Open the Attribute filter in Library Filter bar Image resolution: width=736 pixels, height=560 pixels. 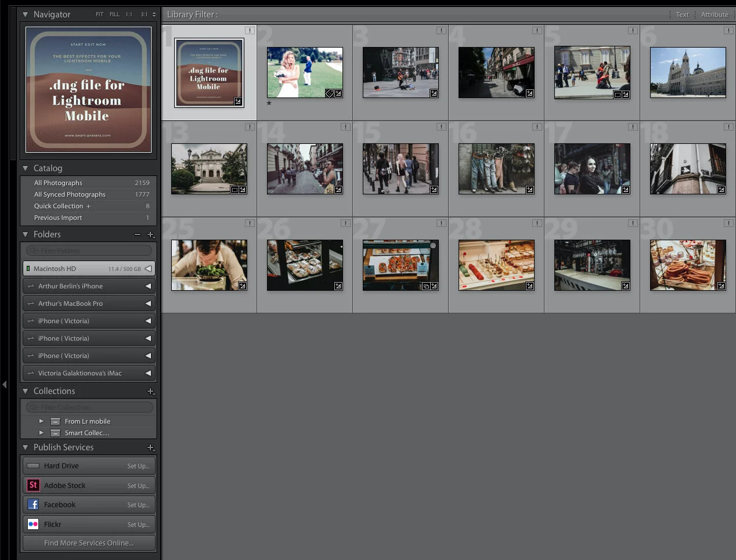point(715,14)
